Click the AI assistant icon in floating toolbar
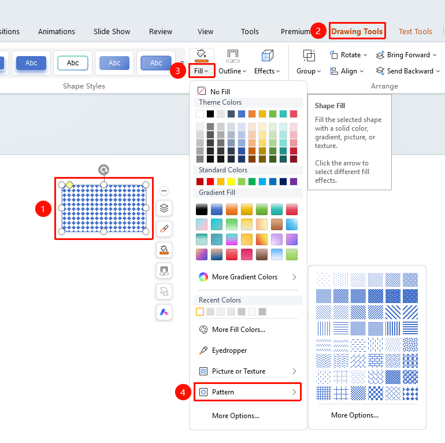This screenshot has height=443, width=445. tap(164, 312)
